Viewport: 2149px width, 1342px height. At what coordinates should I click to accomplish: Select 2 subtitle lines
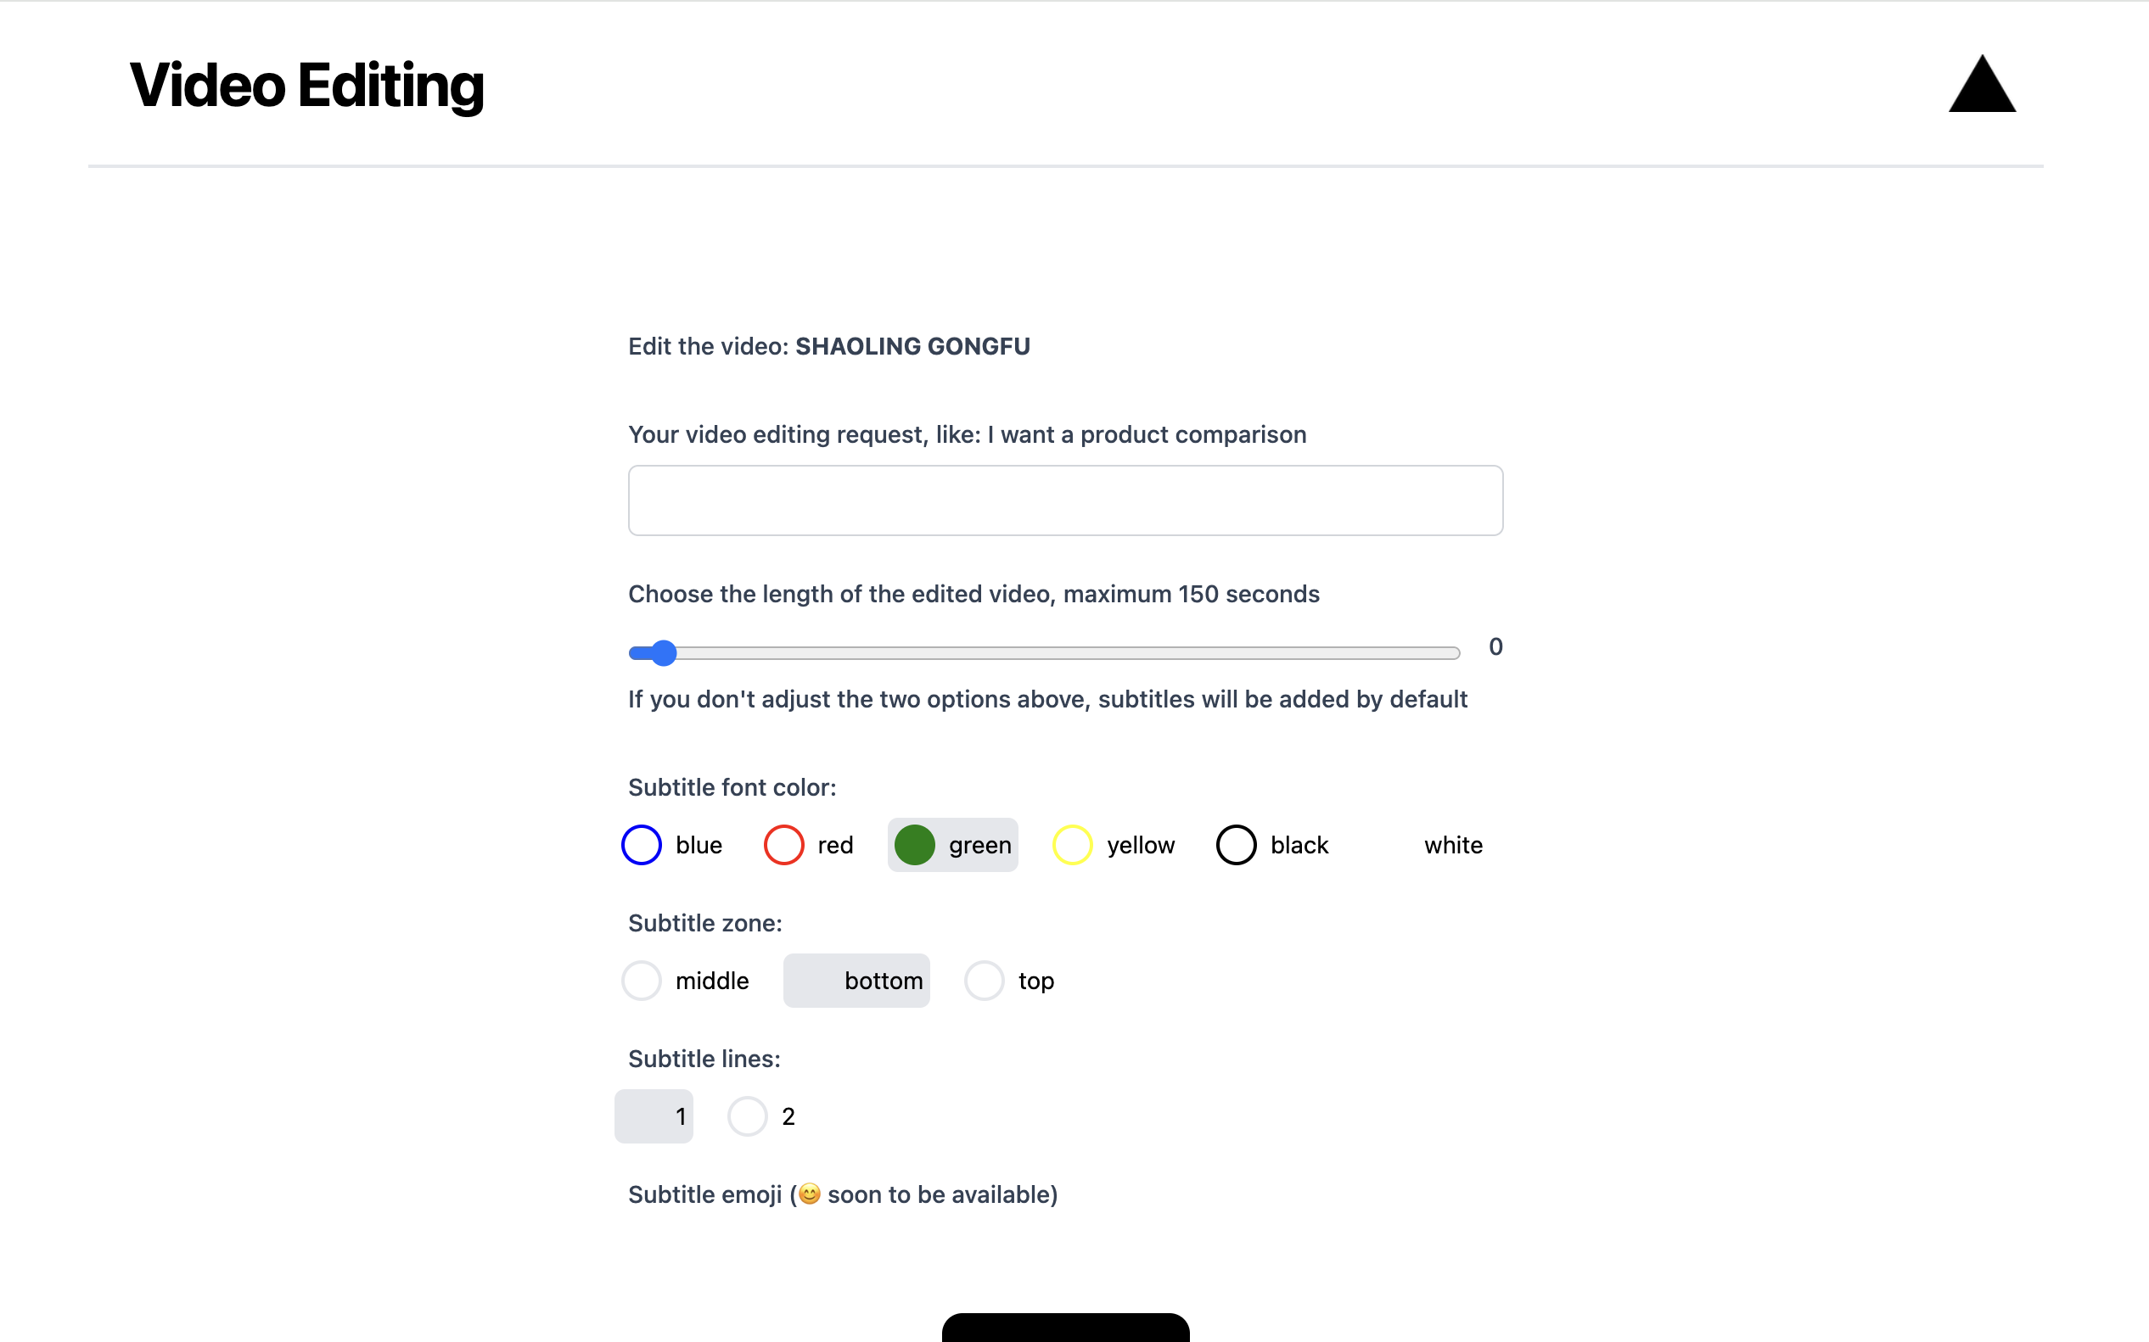[x=747, y=1116]
